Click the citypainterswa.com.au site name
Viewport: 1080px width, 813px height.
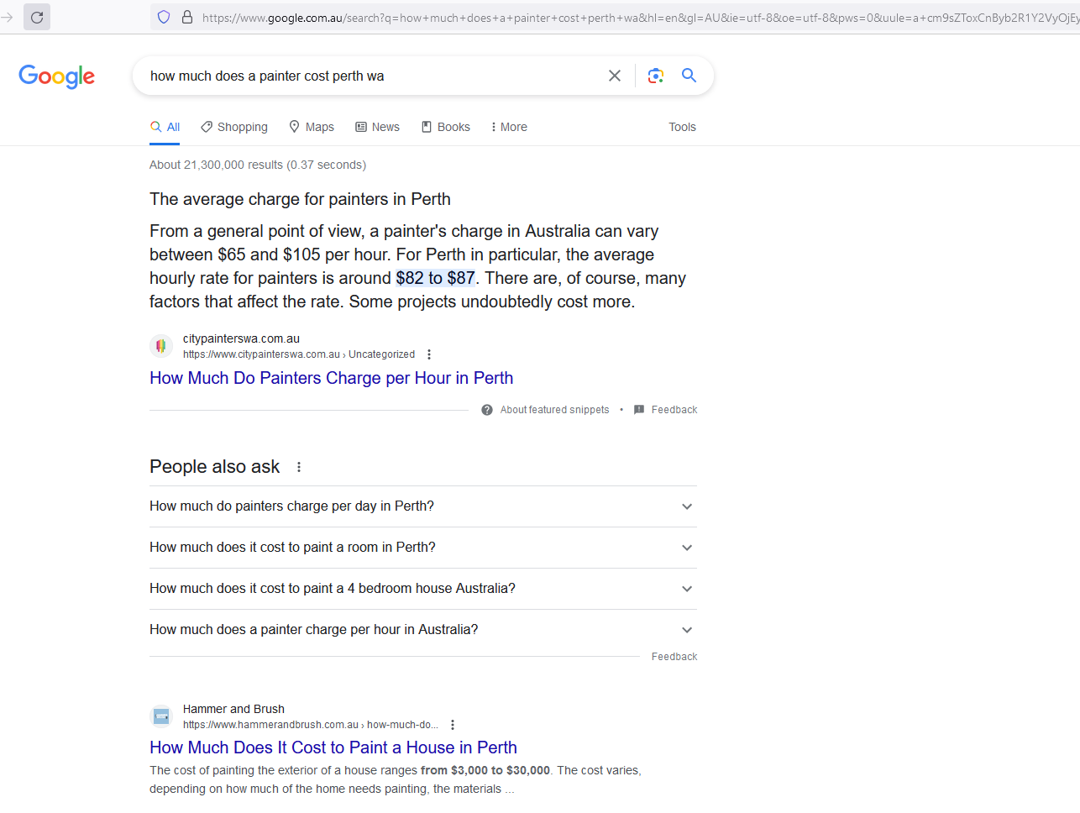(x=241, y=338)
